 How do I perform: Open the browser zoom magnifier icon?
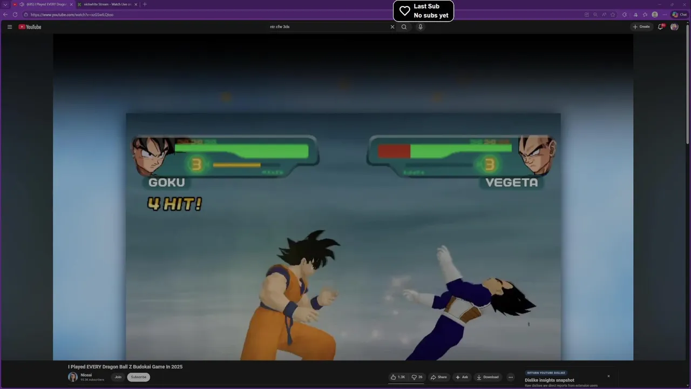coord(595,15)
